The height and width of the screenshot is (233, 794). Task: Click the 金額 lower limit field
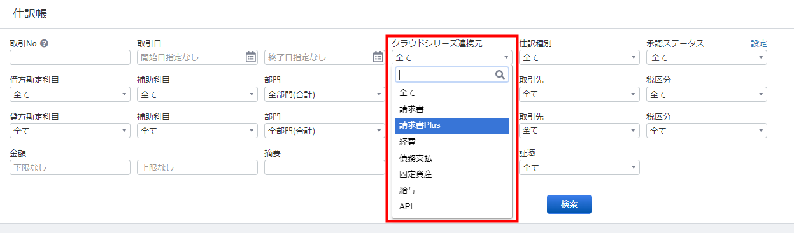pos(70,168)
